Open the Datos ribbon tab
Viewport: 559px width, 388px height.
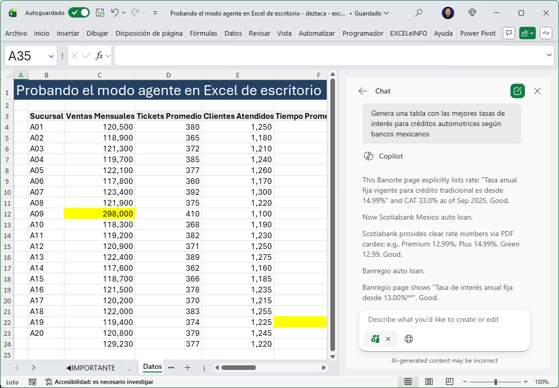click(x=233, y=33)
